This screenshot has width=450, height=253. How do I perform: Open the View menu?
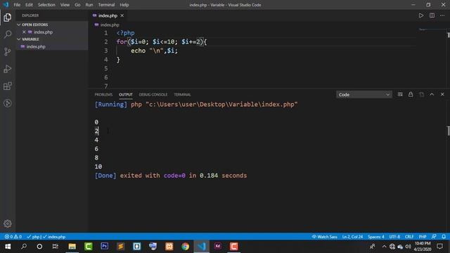65,5
